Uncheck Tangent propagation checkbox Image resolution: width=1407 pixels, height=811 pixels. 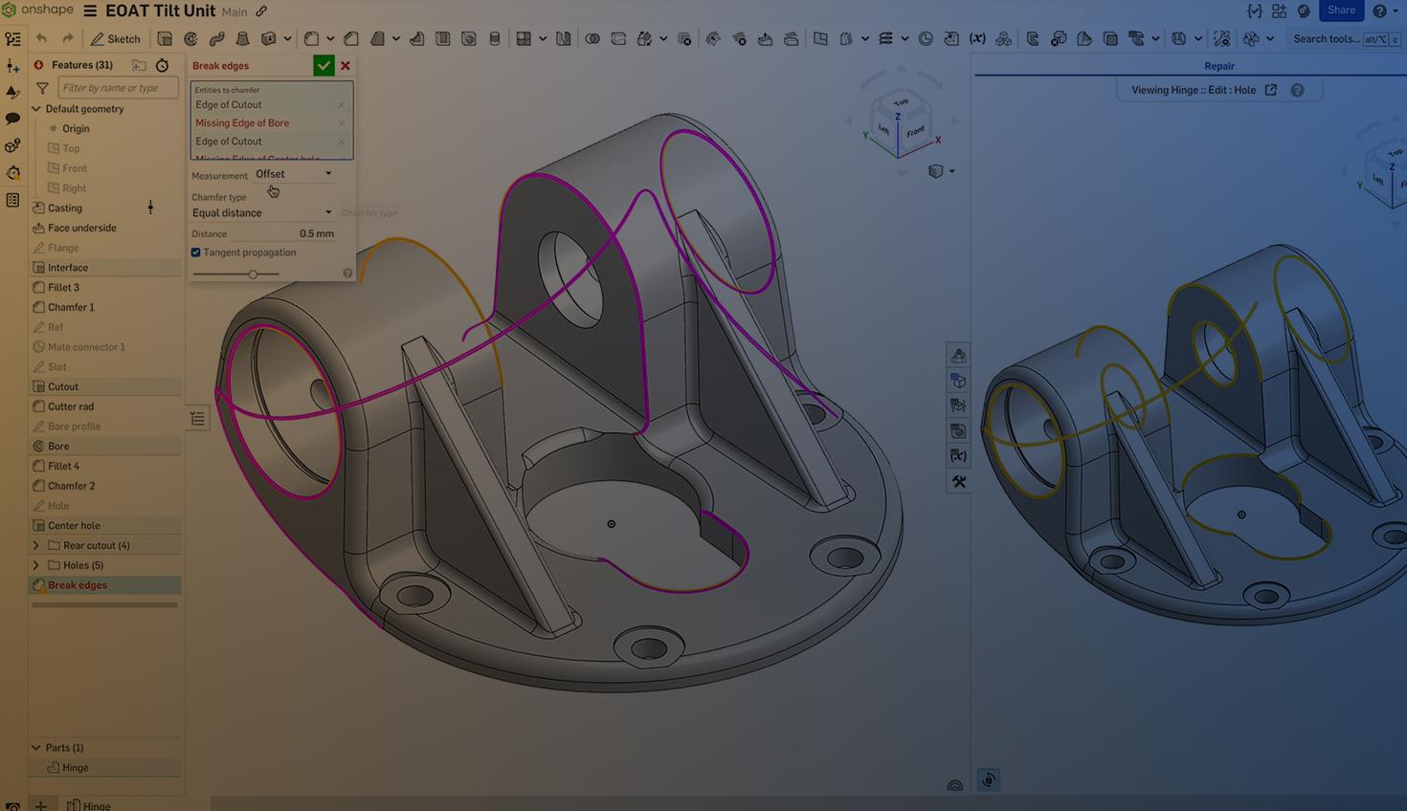click(x=196, y=252)
